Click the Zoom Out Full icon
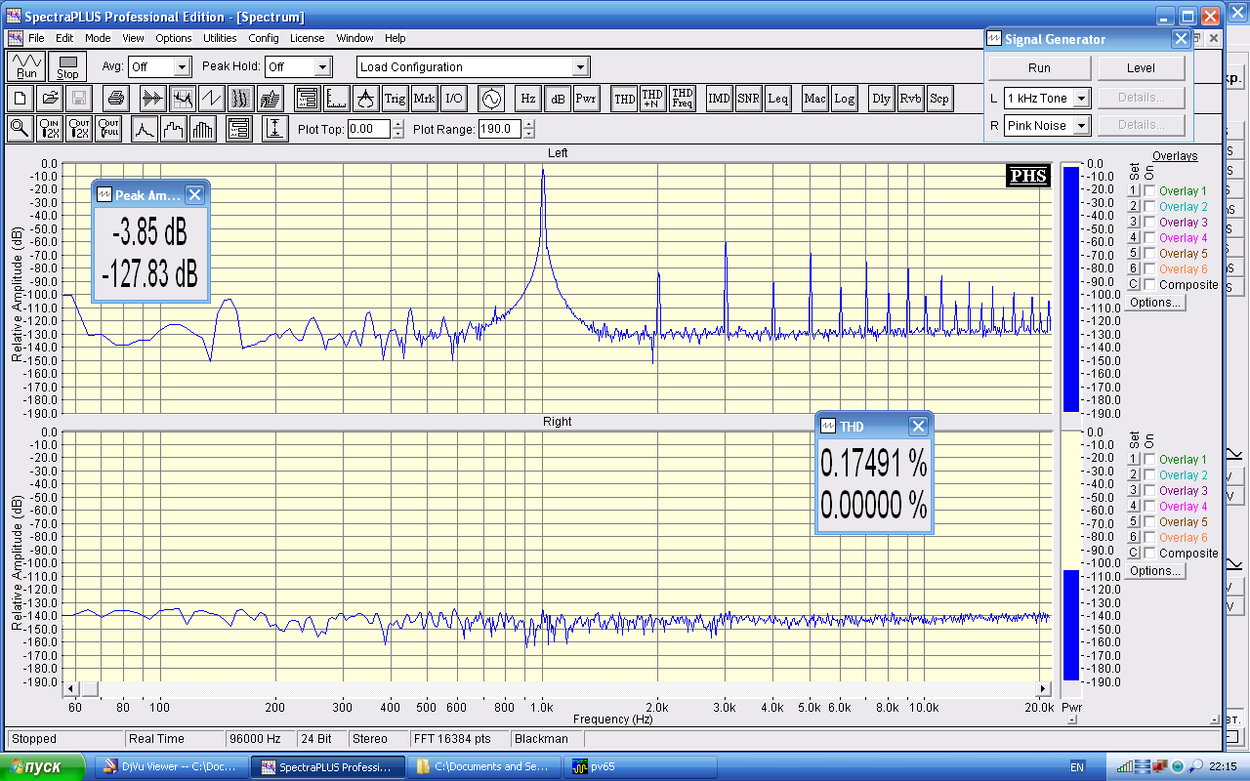This screenshot has height=781, width=1250. point(108,129)
